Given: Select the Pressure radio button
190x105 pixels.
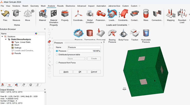Looking at the screenshot, I should tap(57, 51).
